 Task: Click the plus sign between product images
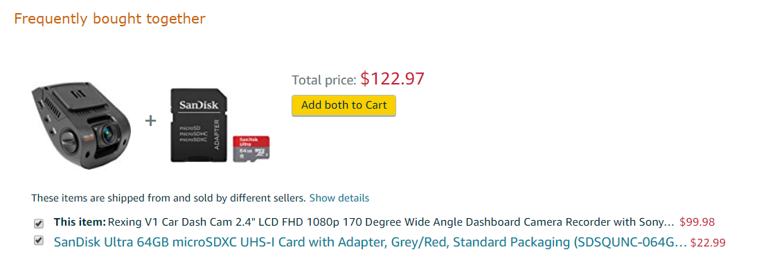click(x=151, y=120)
